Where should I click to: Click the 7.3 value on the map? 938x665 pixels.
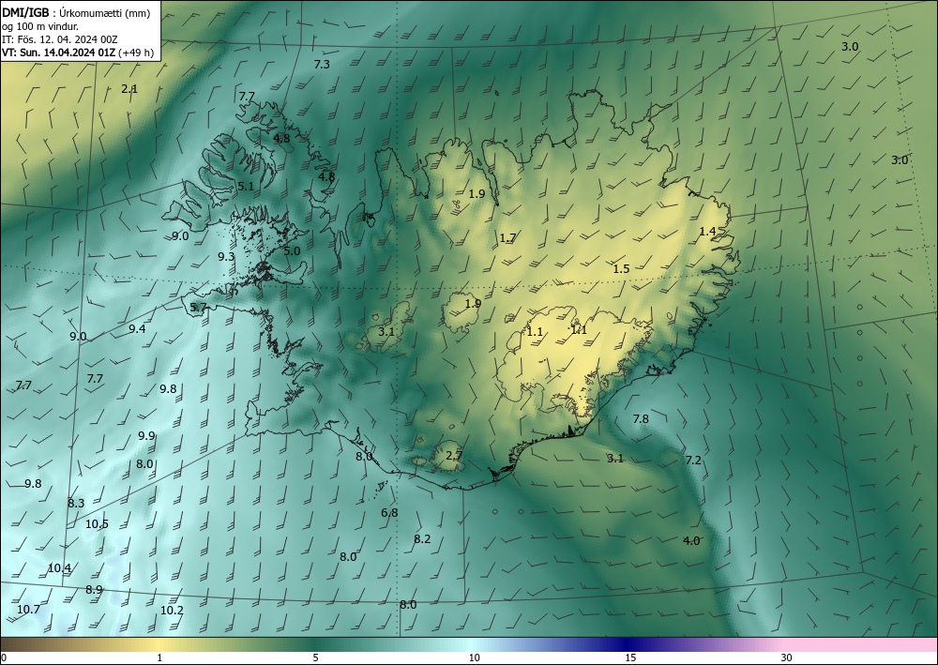(322, 65)
